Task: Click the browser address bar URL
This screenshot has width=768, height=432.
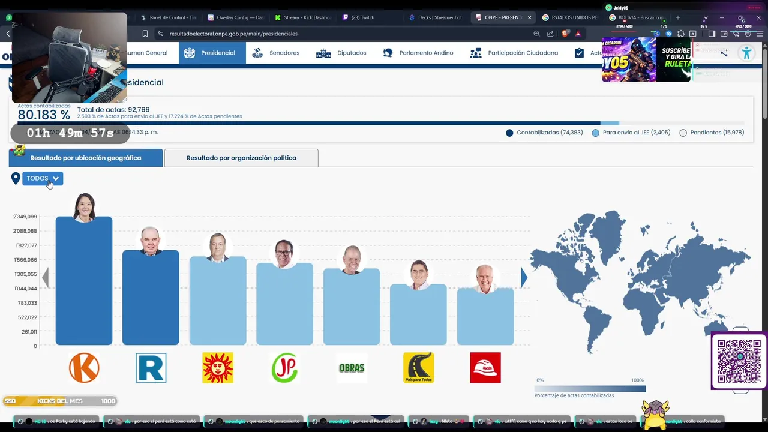Action: (x=233, y=34)
